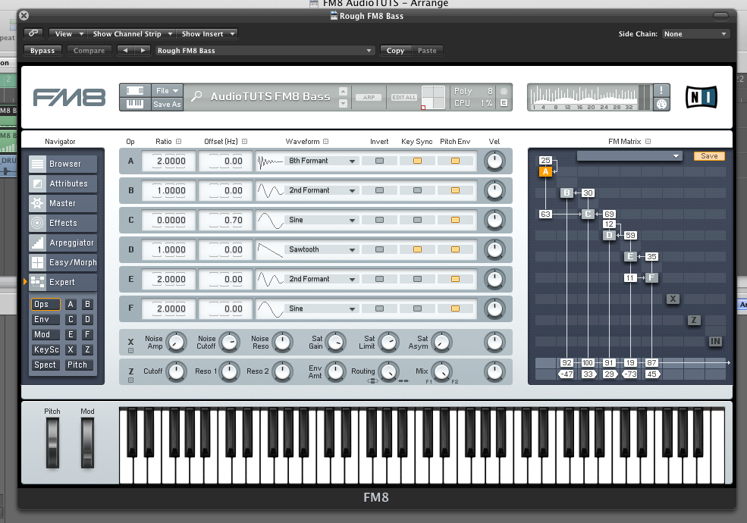747x523 pixels.
Task: Toggle Key Sync for operator A
Action: 417,161
